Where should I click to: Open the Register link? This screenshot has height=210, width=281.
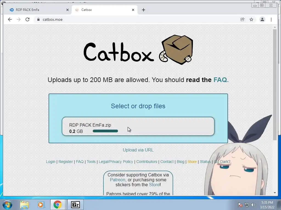(66, 162)
